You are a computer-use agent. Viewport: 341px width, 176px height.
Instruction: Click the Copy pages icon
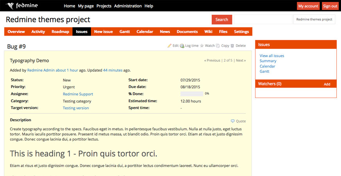coord(218,46)
